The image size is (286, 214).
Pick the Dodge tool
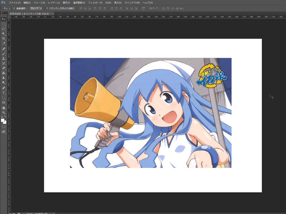(x=4, y=83)
